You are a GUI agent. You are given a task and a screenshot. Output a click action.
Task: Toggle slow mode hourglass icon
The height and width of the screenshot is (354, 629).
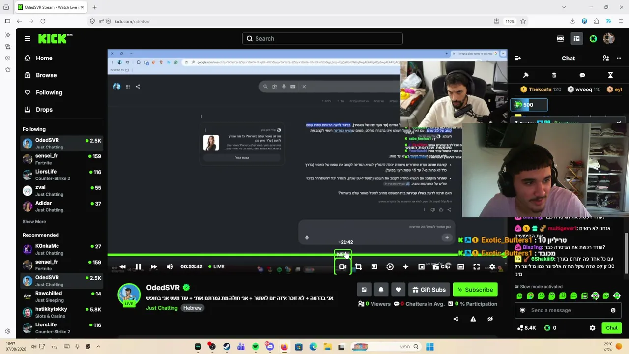click(x=610, y=75)
